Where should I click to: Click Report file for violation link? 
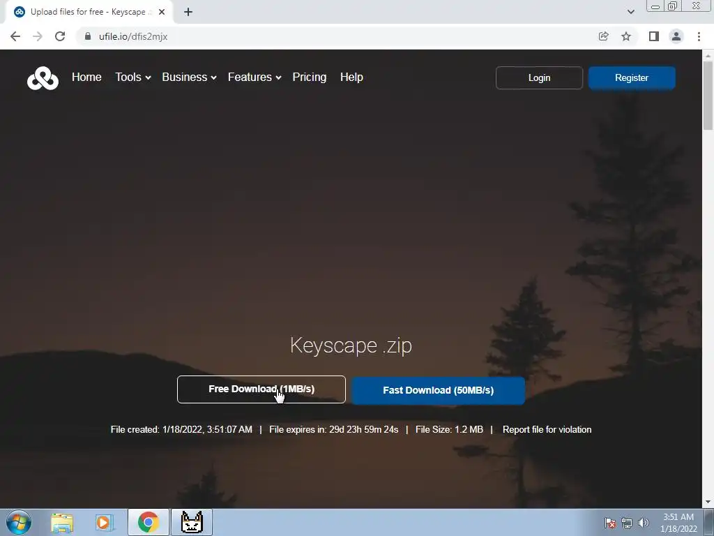click(547, 429)
